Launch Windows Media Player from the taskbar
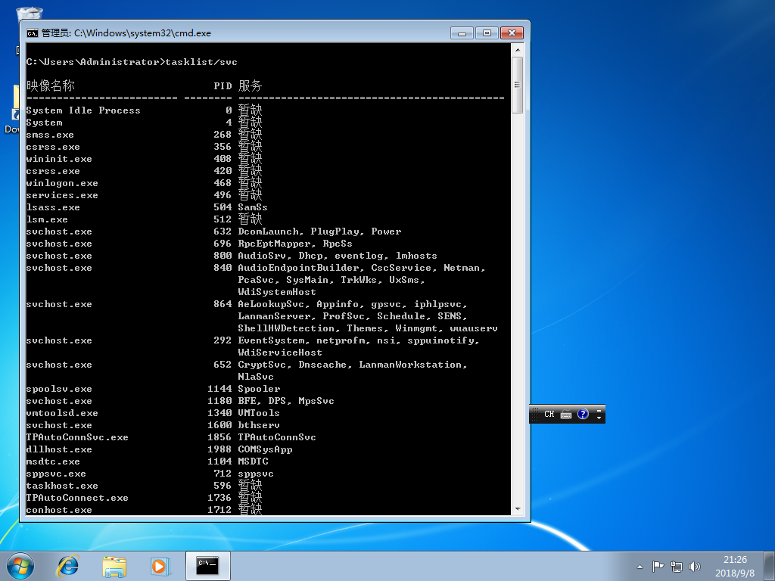Viewport: 775px width, 581px height. [159, 565]
